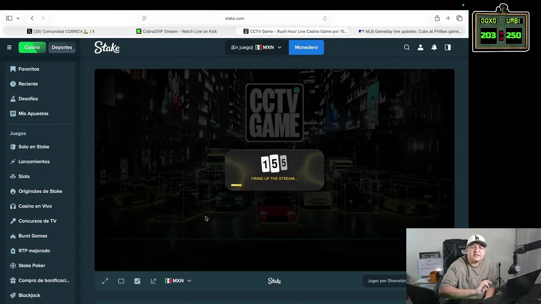The width and height of the screenshot is (541, 304).
Task: Reload the stake.com page
Action: pyautogui.click(x=325, y=18)
